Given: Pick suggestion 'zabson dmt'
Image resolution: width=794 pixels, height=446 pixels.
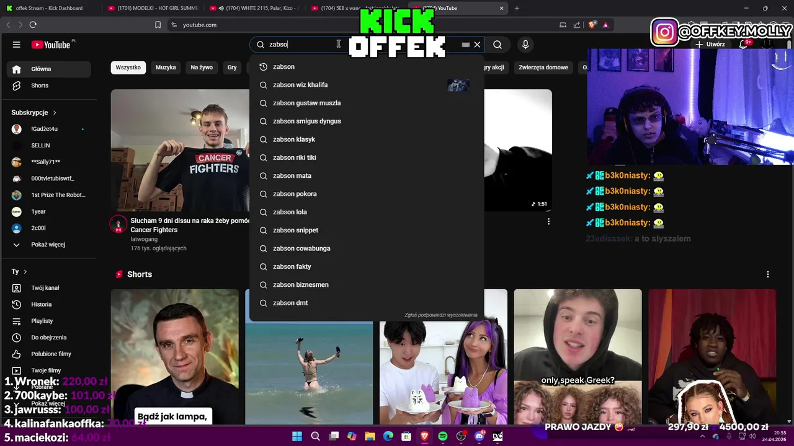Looking at the screenshot, I should pos(367,303).
